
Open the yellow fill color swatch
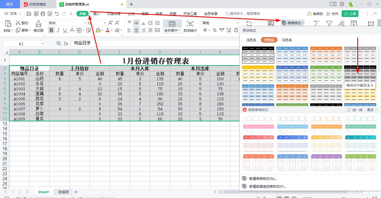pos(99,30)
